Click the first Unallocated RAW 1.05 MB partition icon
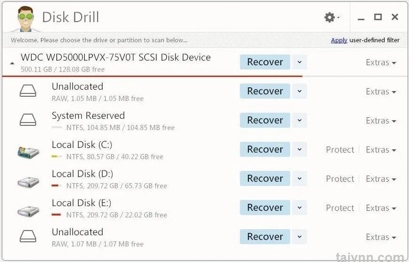 [28, 92]
